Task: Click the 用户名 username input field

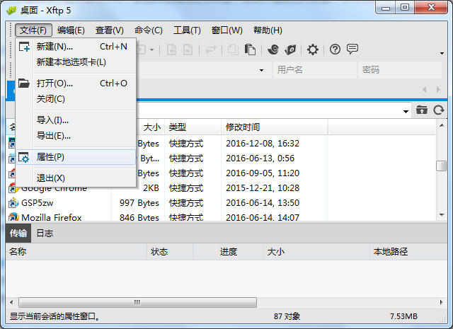Action: click(x=311, y=70)
